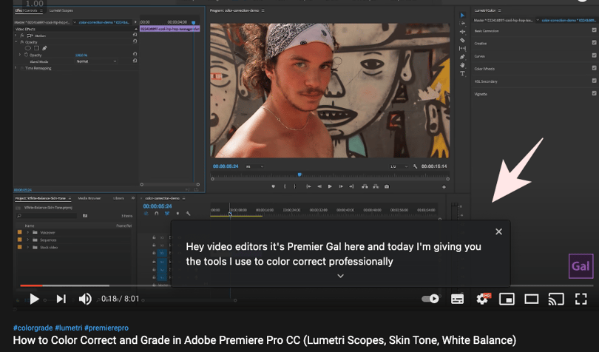Uncheck the Curves checkbox in Lumetri Color

click(x=594, y=55)
